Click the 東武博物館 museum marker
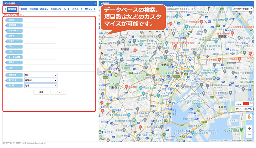 pos(226,20)
